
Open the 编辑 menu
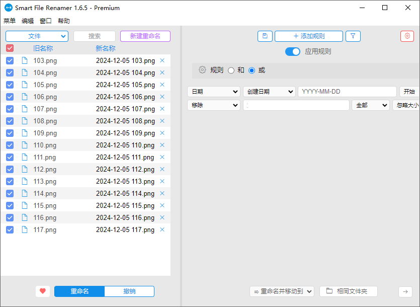[27, 21]
